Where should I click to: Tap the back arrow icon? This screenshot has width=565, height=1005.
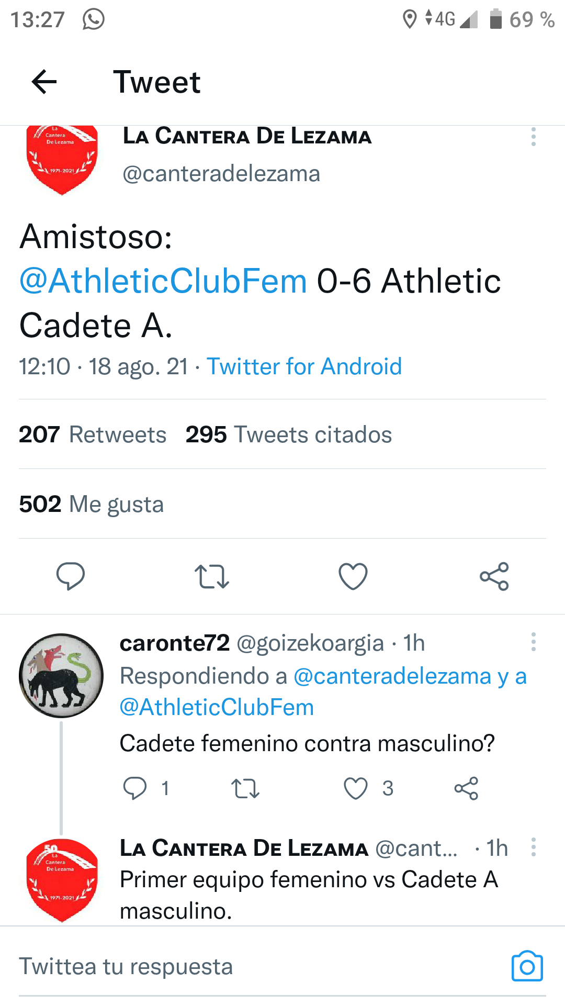[44, 82]
